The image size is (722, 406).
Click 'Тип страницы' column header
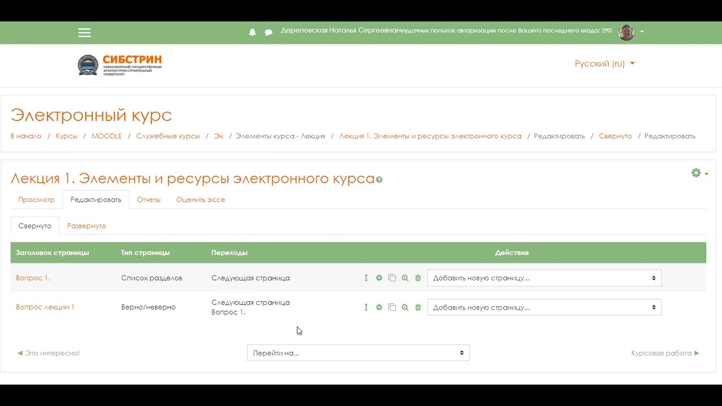coord(146,253)
